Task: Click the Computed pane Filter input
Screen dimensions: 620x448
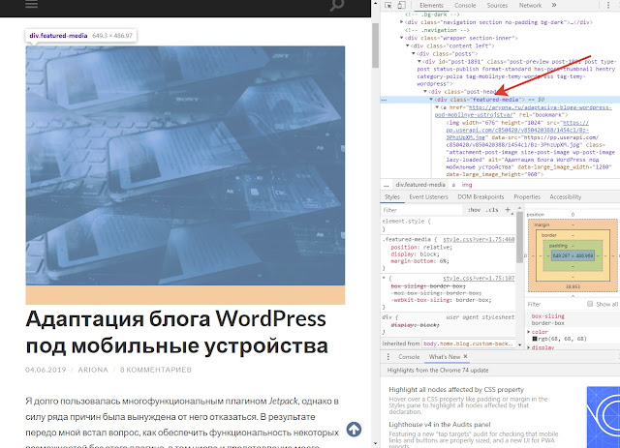Action: [x=555, y=304]
